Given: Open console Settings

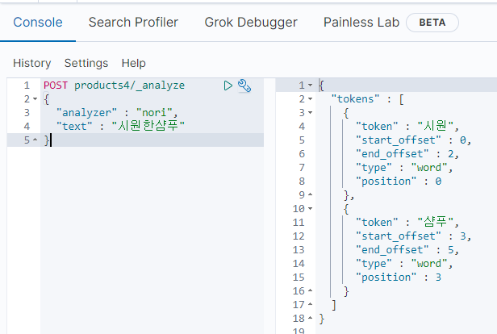Looking at the screenshot, I should point(86,63).
